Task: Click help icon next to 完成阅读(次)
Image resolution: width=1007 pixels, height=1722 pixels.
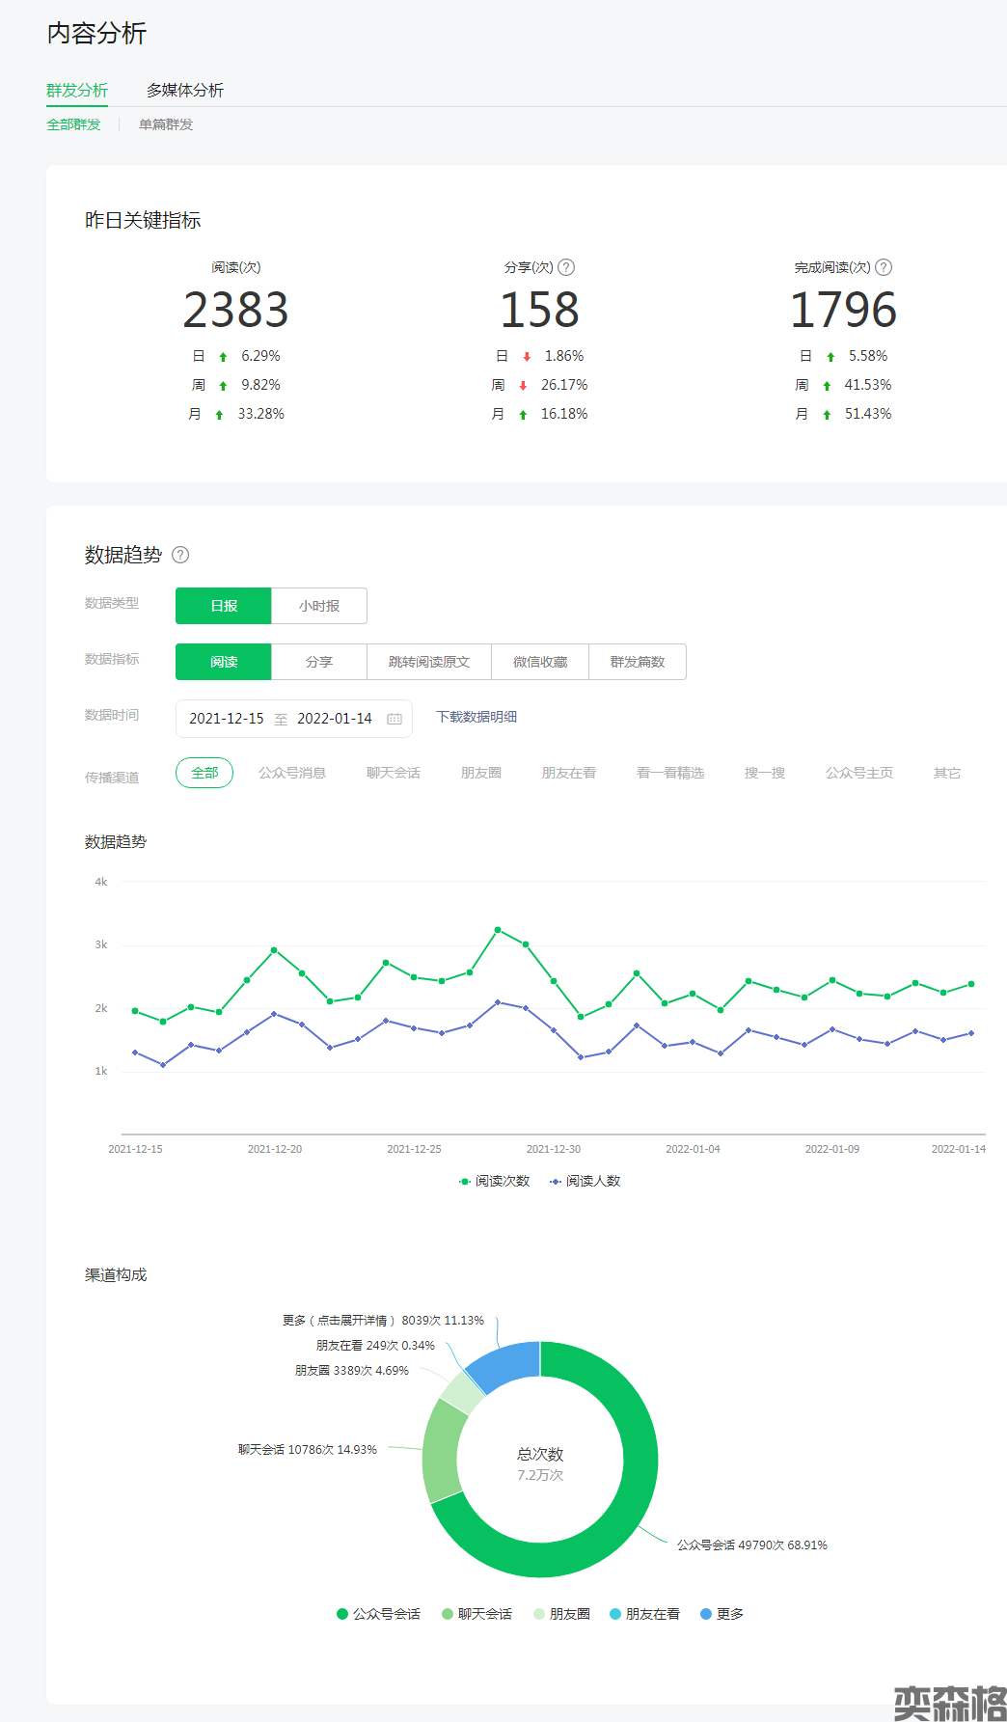Action: pyautogui.click(x=884, y=267)
